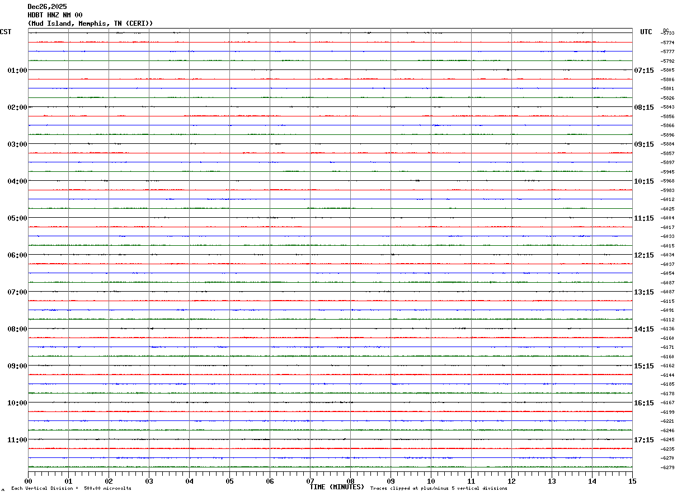Click the "UTC" time zone label
Viewport: 677px width, 496px height.
pyautogui.click(x=646, y=32)
